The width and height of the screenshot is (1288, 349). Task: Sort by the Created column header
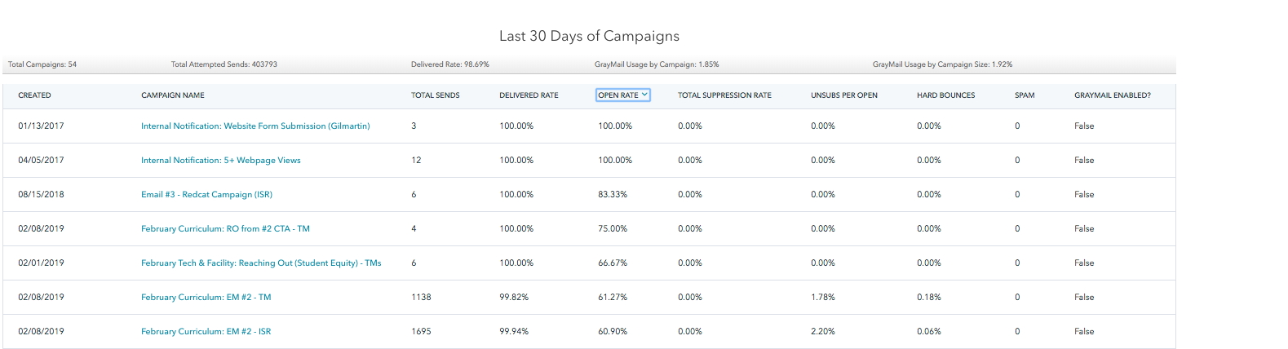pyautogui.click(x=34, y=95)
